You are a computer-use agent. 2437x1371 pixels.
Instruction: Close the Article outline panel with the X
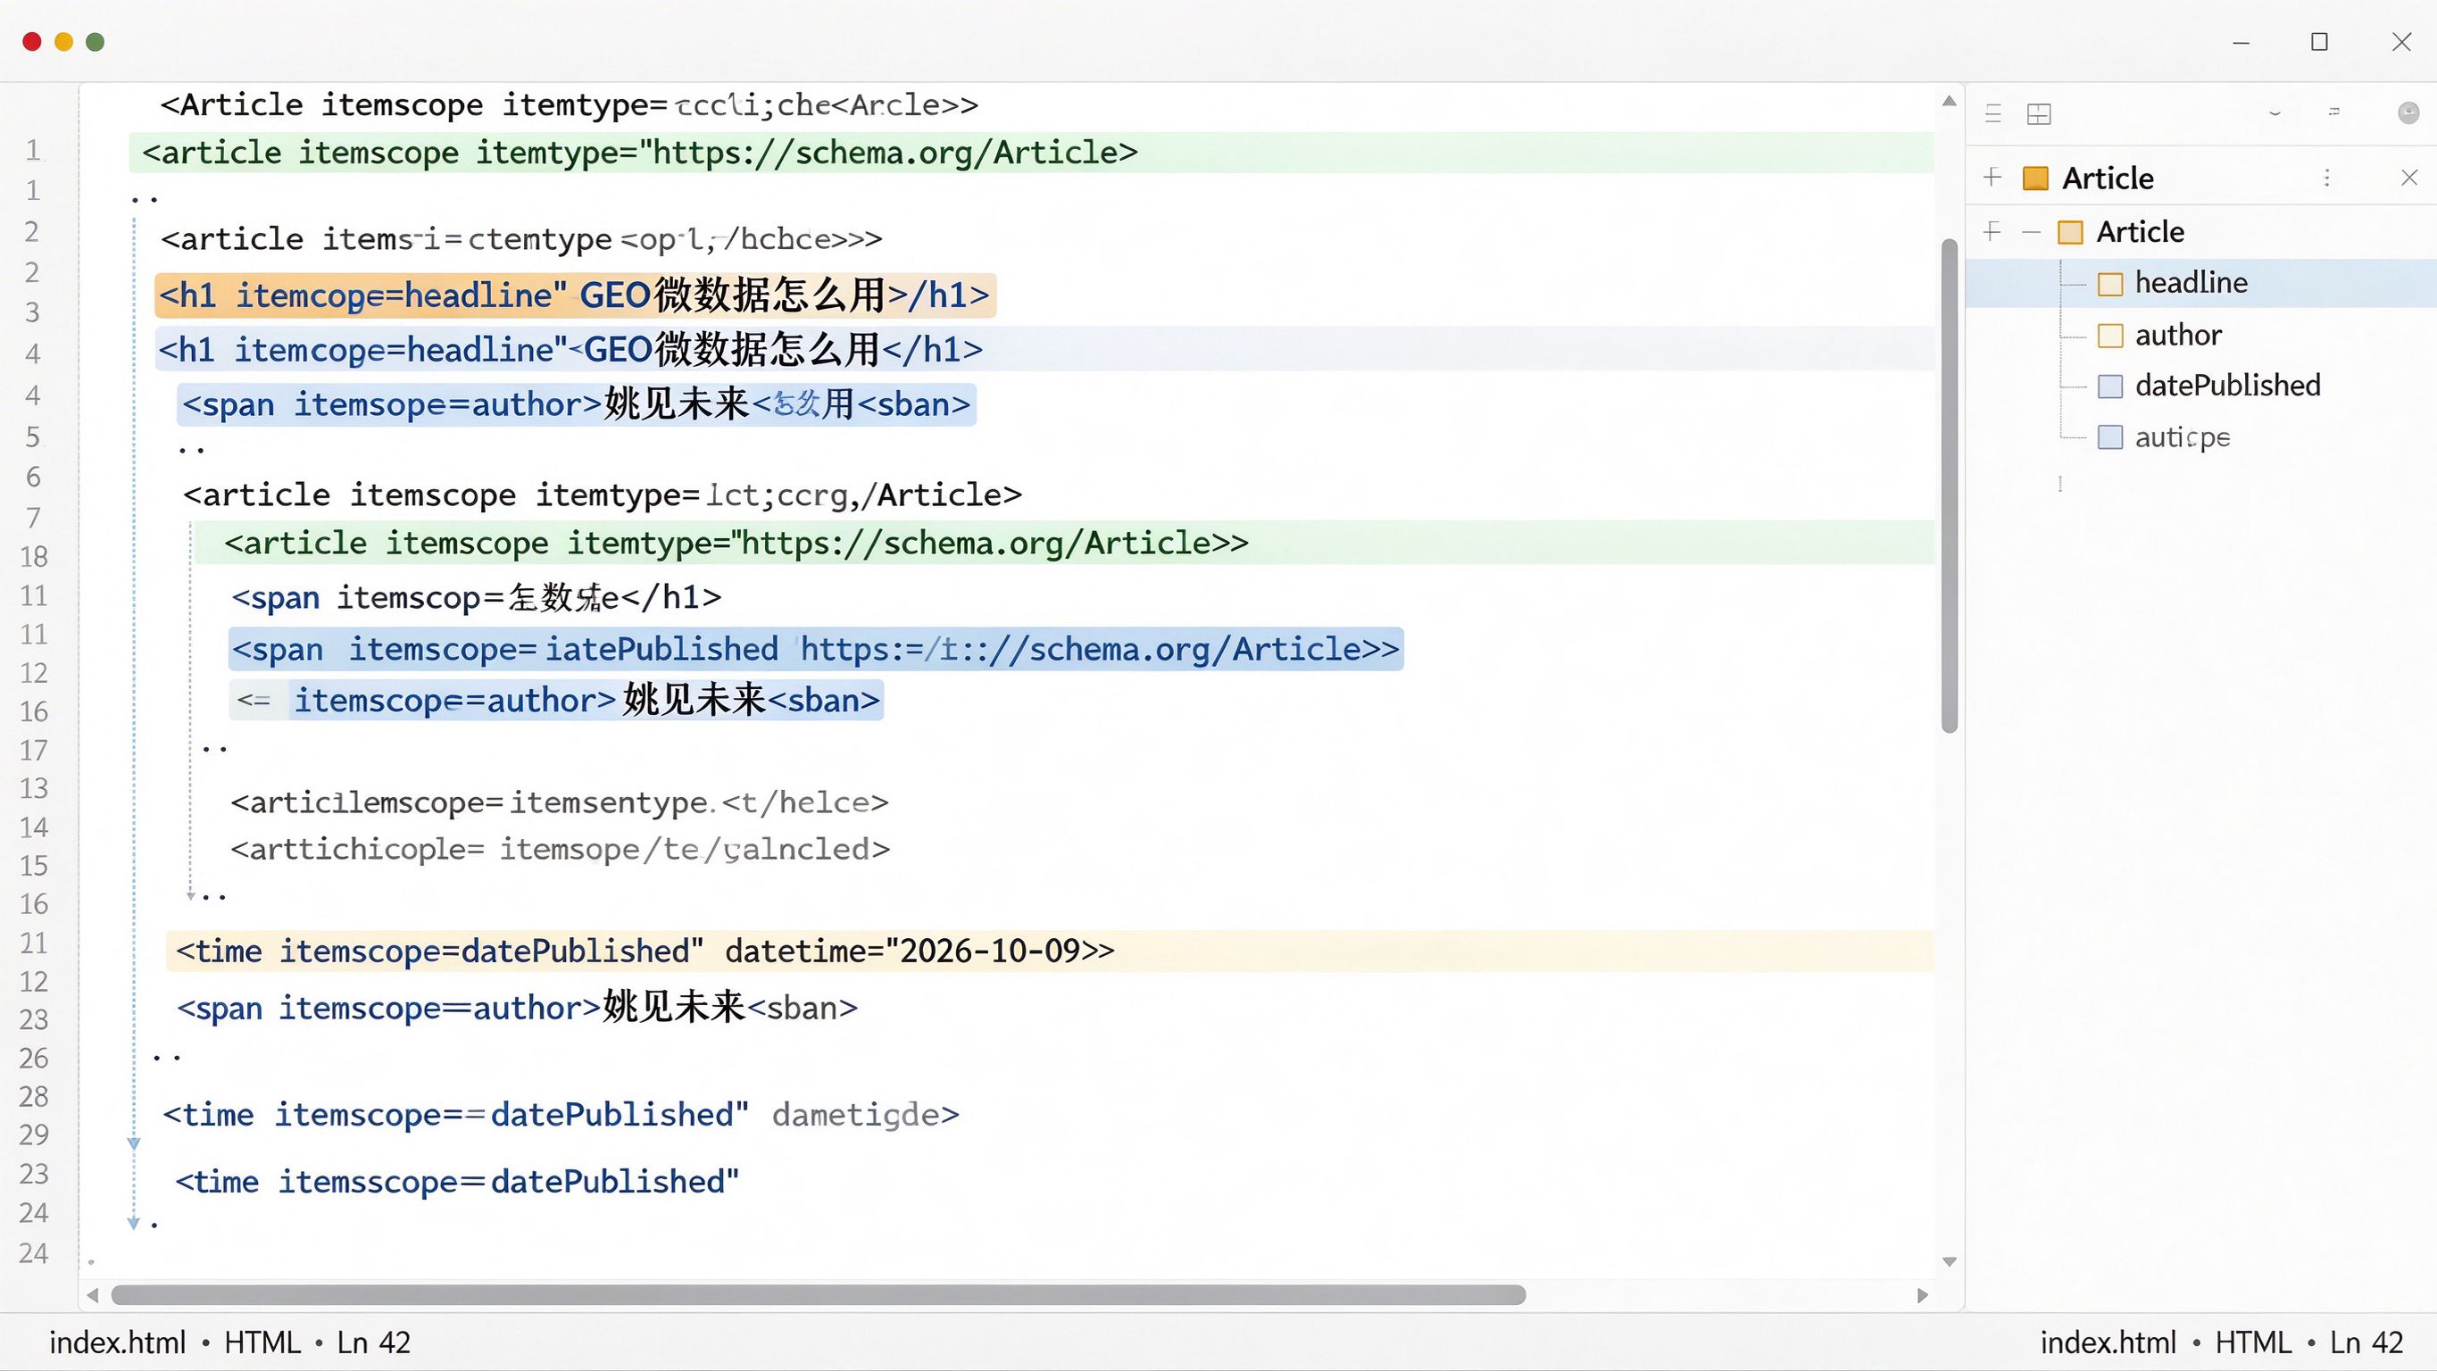coord(2409,178)
